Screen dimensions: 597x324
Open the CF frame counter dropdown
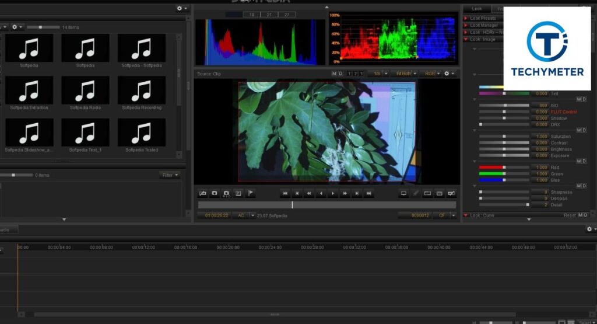(445, 215)
